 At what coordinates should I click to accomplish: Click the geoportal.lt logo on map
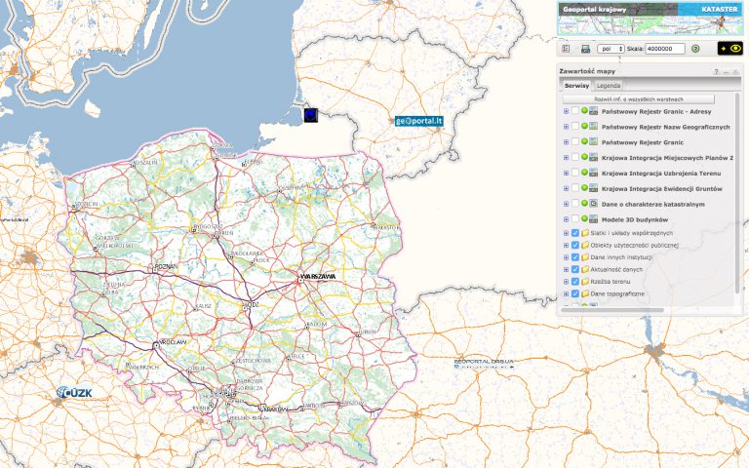tap(419, 121)
